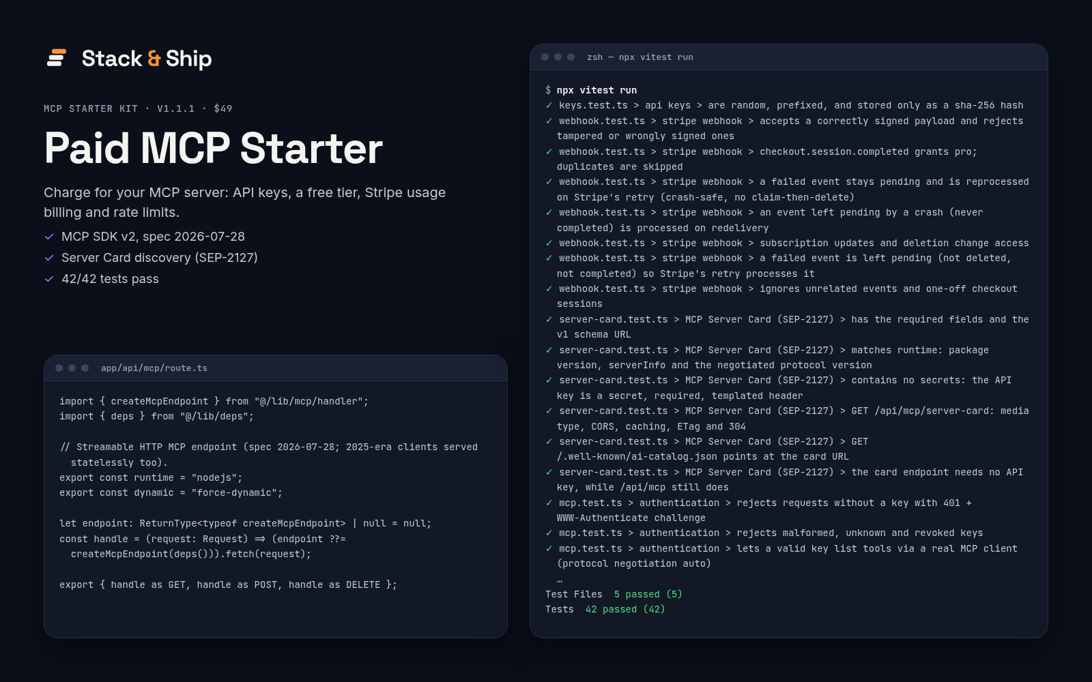Image resolution: width=1092 pixels, height=682 pixels.
Task: Click the Stack & Ship logo icon
Action: tap(57, 58)
